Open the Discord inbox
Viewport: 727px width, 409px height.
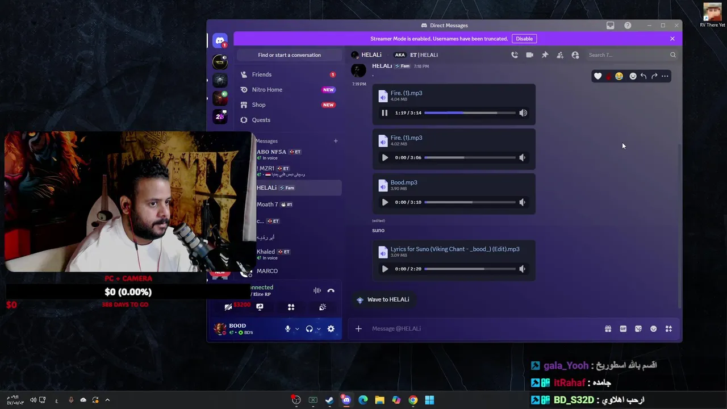click(610, 26)
